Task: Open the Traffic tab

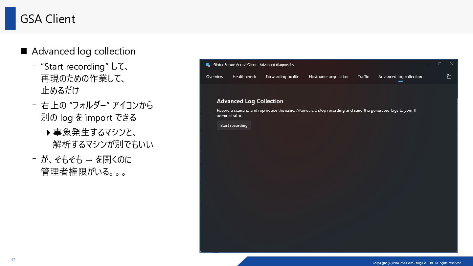Action: click(363, 77)
